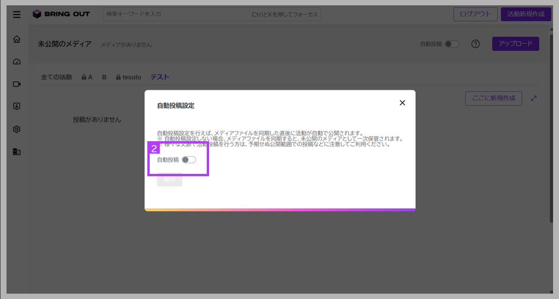Viewport: 559px width, 299px height.
Task: Click the organization building icon in sidebar
Action: (17, 152)
